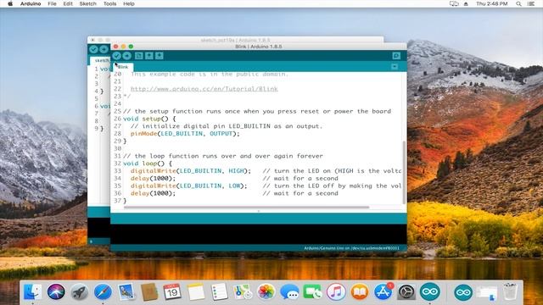Open the minimized window thumbnail in the dock

[x=486, y=293]
